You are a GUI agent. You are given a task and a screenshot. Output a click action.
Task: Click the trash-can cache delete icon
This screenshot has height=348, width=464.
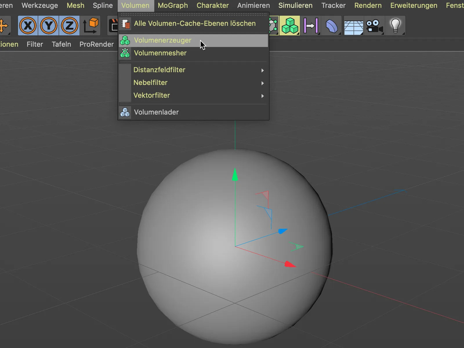pos(125,23)
